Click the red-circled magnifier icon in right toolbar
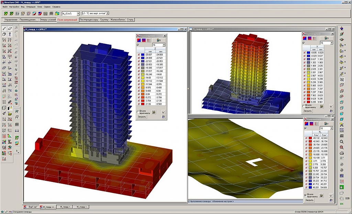 [342, 147]
